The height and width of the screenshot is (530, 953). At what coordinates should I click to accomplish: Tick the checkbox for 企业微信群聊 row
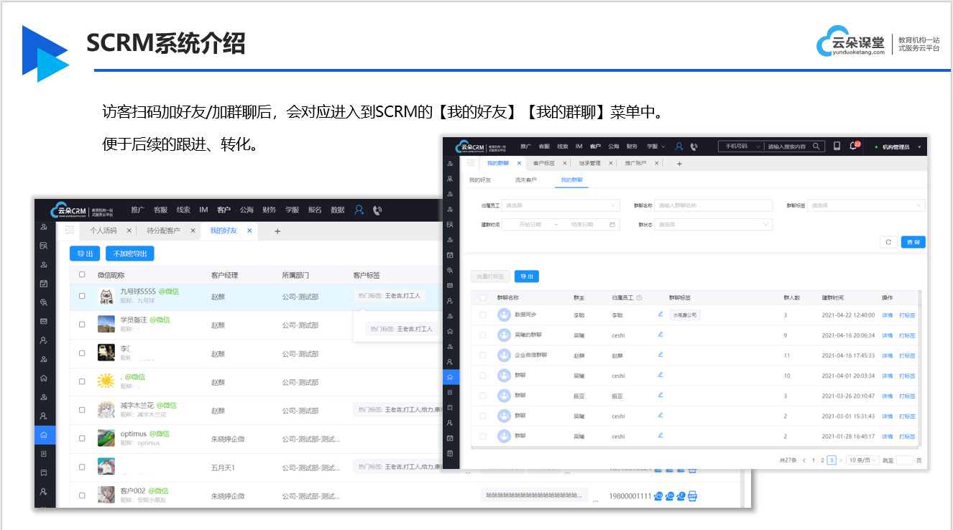point(483,355)
